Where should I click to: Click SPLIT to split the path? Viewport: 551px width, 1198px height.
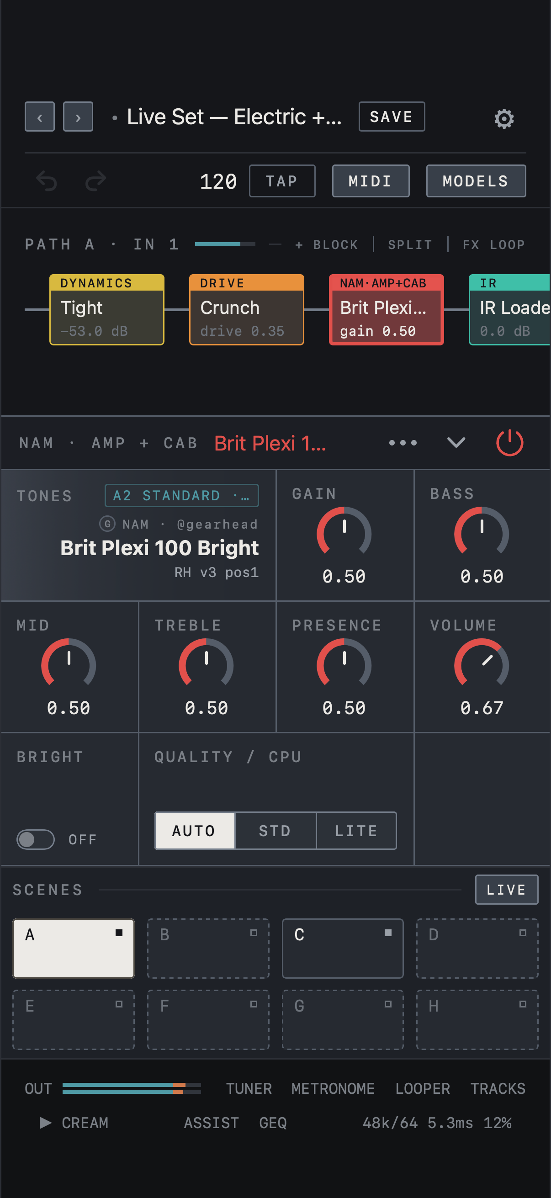410,244
